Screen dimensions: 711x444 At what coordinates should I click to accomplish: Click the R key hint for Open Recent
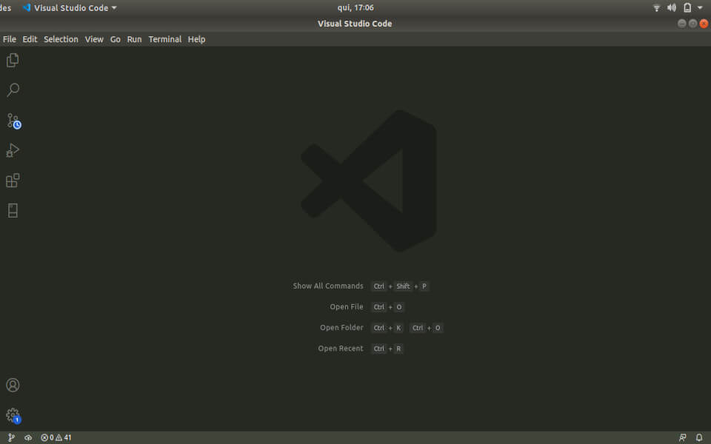tap(398, 349)
